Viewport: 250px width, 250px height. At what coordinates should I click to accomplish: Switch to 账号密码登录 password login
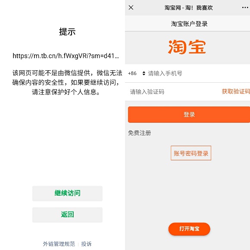[x=191, y=153]
